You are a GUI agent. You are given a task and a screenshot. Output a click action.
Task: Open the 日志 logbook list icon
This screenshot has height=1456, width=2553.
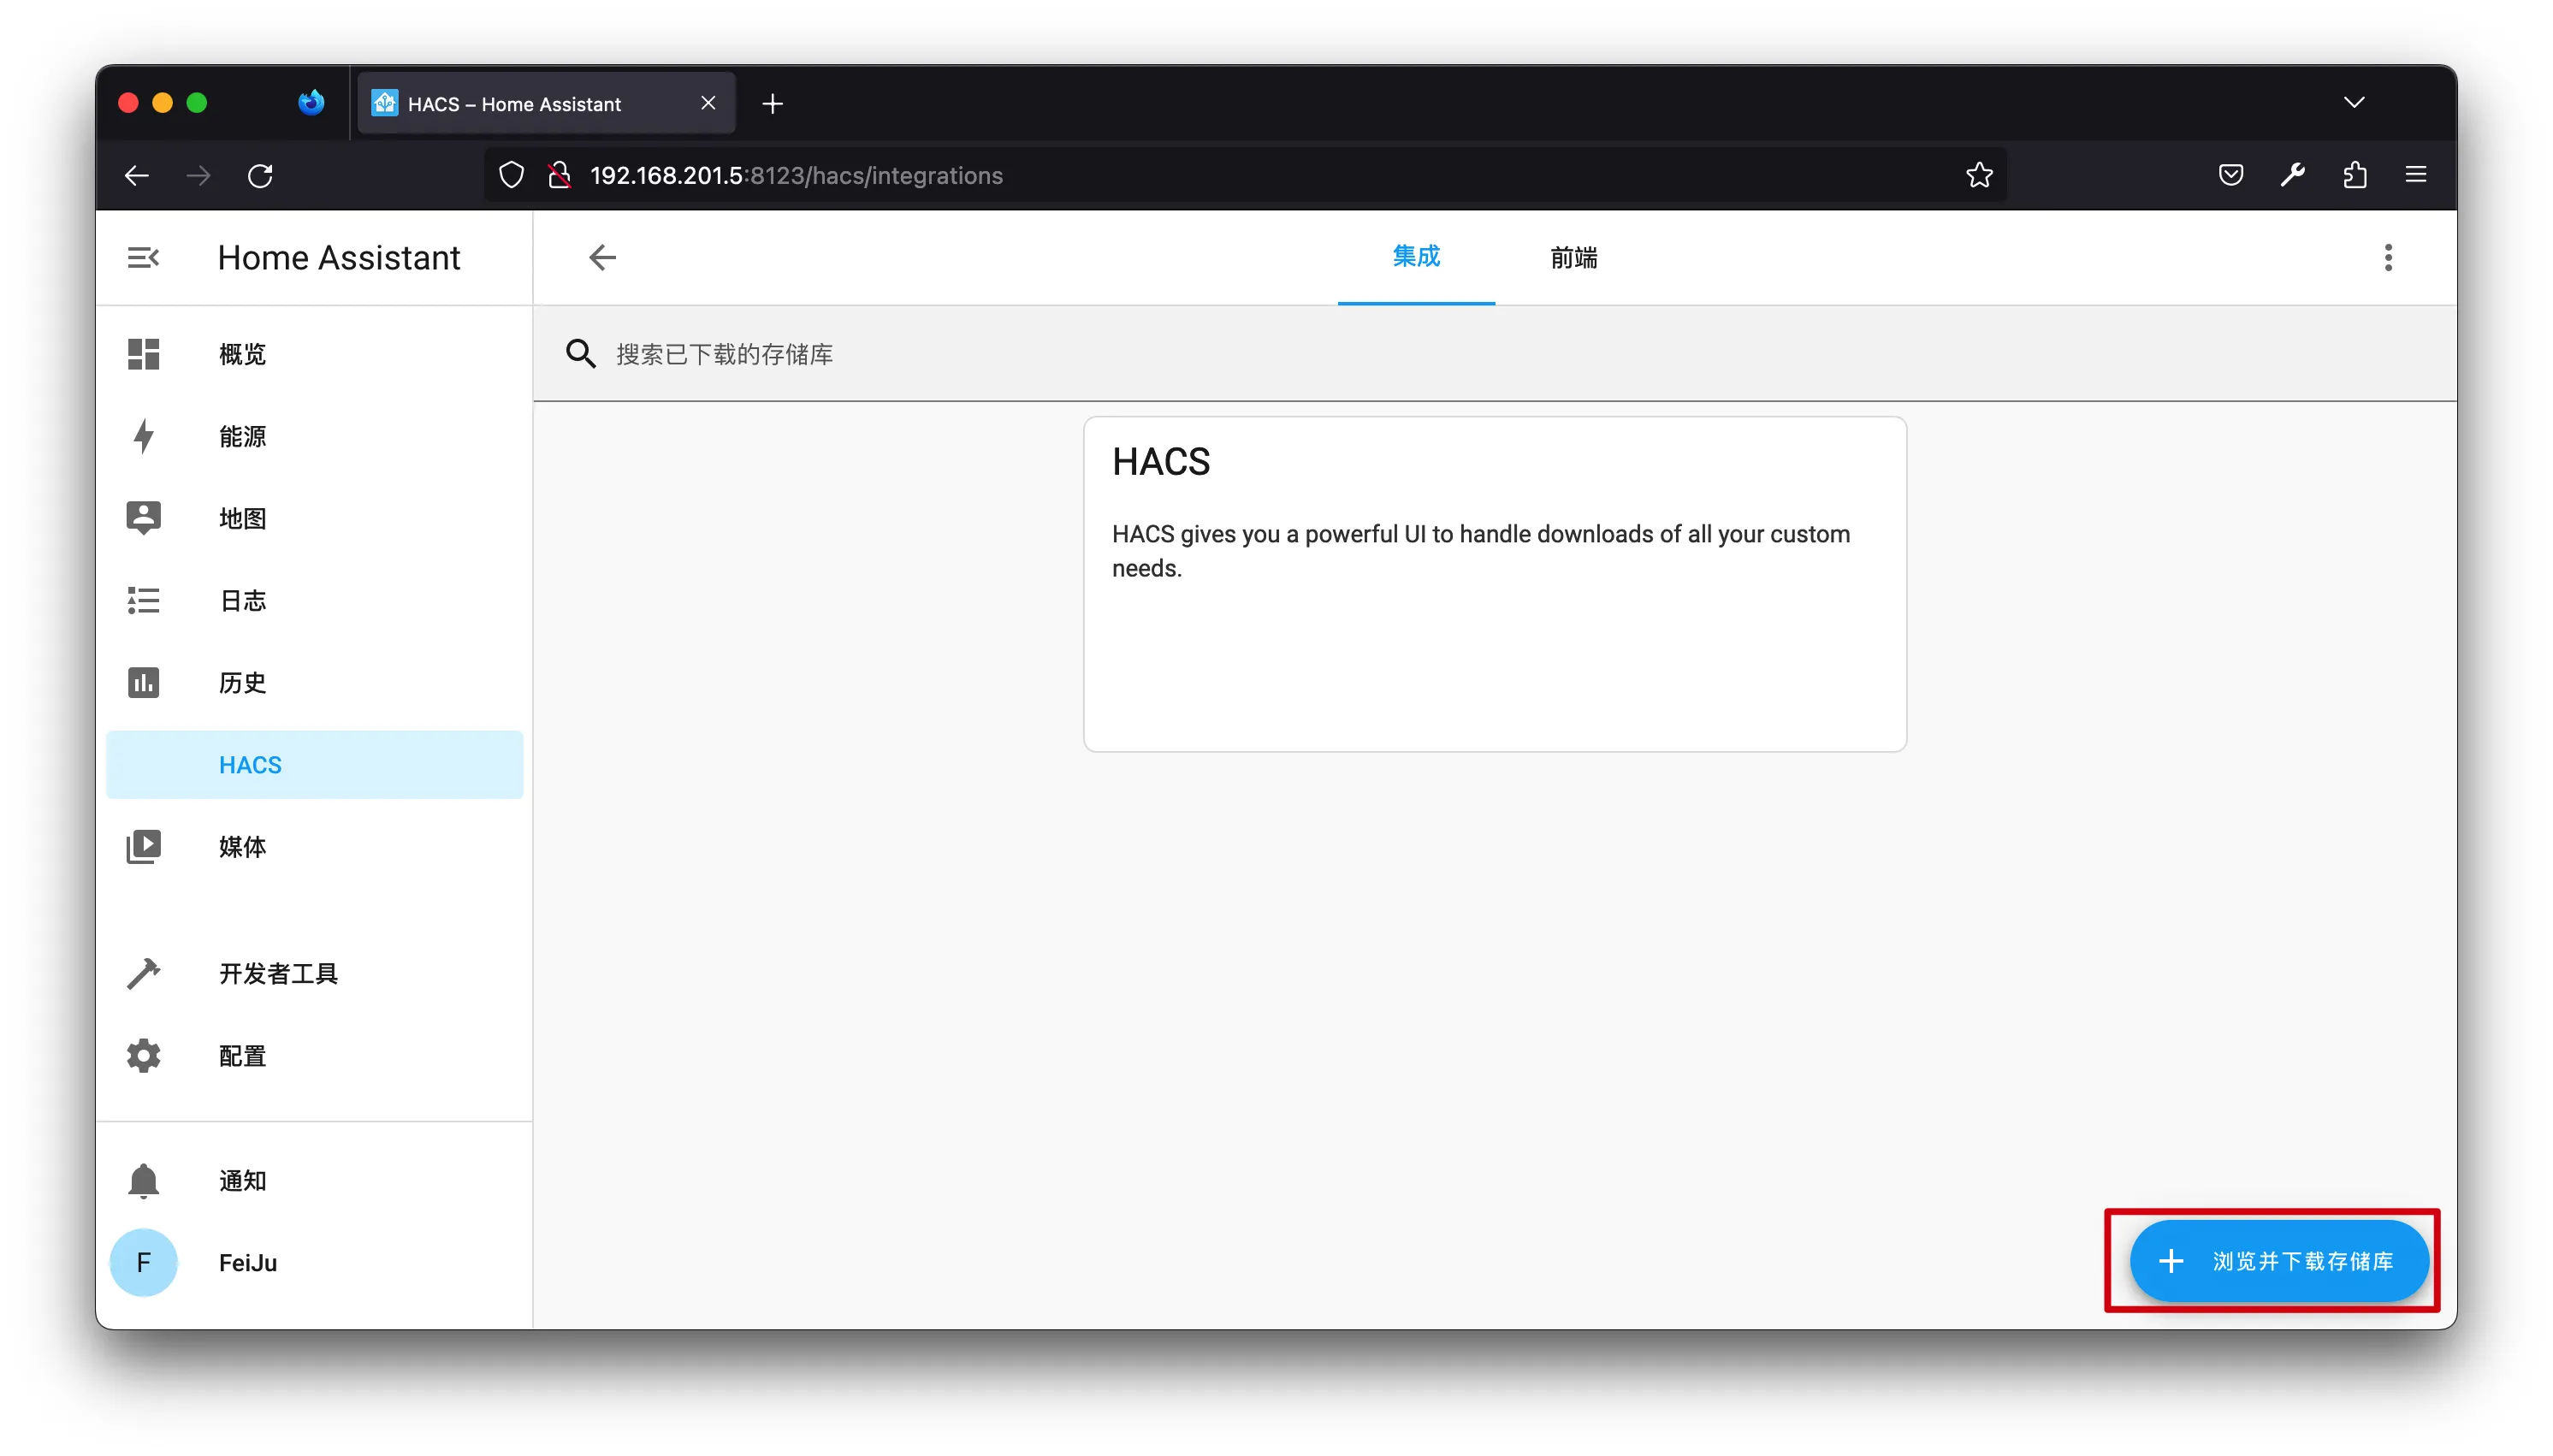point(143,600)
